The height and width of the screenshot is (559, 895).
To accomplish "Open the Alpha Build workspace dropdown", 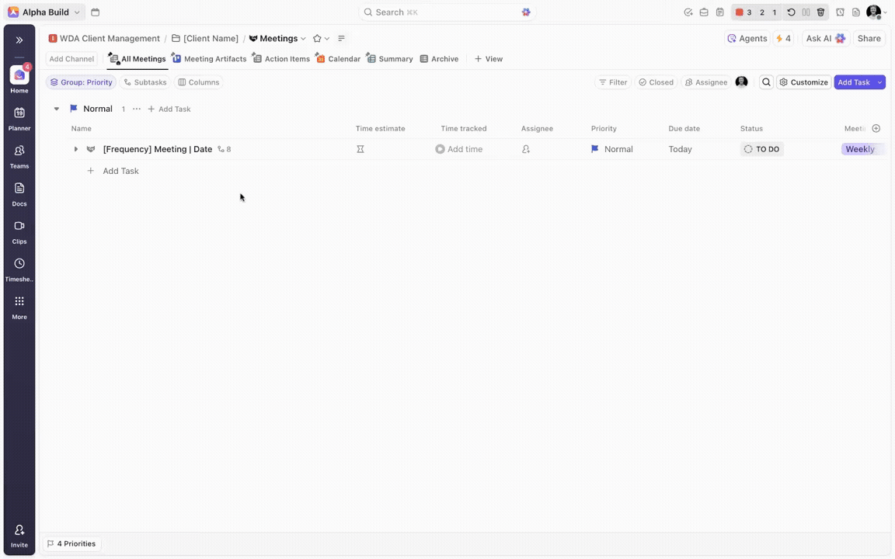I will (x=44, y=12).
